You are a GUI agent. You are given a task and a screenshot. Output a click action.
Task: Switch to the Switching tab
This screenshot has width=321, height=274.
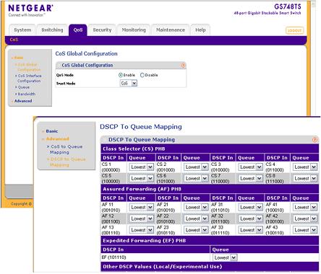point(52,30)
